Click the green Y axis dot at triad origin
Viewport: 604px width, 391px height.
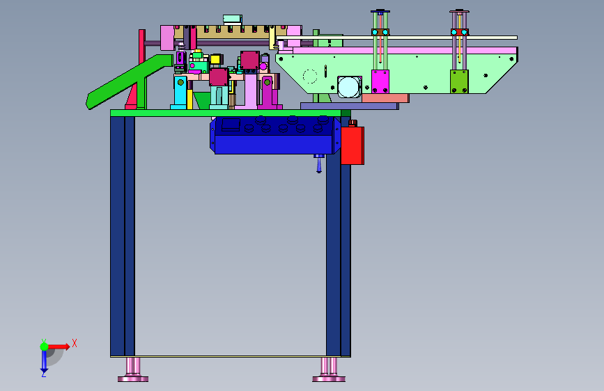pos(45,346)
